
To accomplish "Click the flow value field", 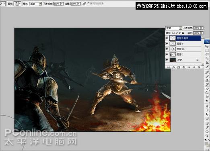I will [x=74, y=4].
